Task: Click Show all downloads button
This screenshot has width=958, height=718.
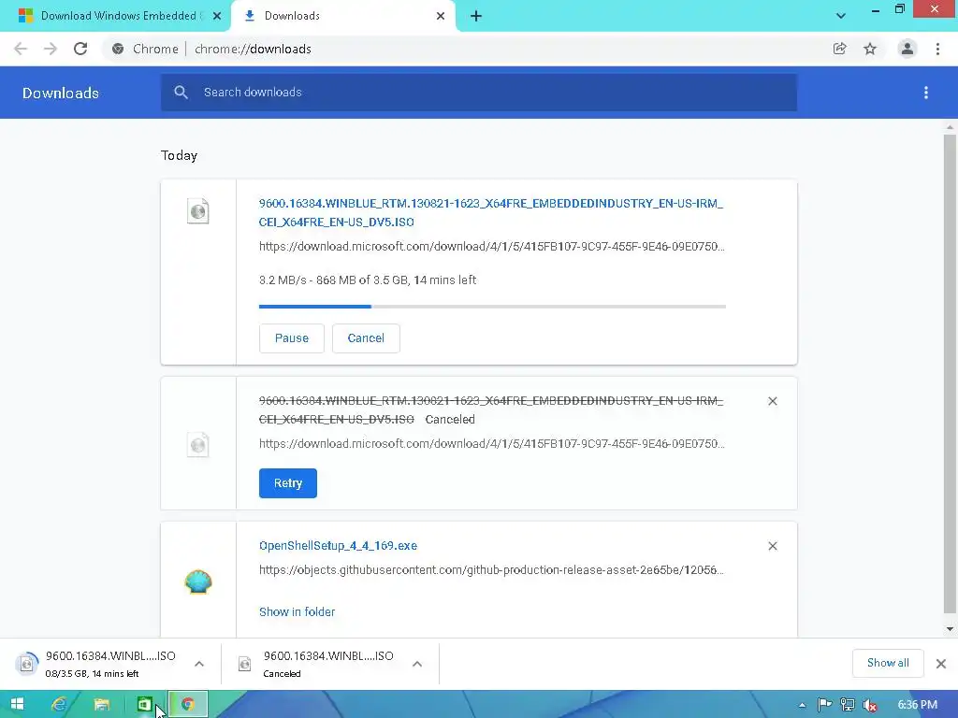Action: click(x=888, y=663)
